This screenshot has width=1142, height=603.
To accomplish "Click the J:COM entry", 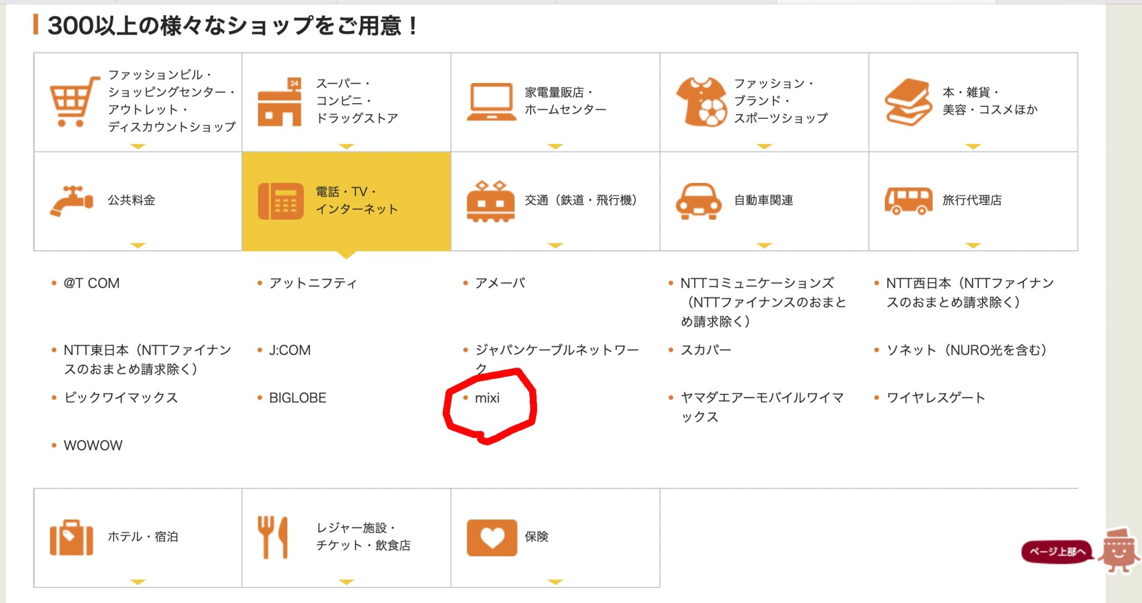I will click(x=290, y=350).
